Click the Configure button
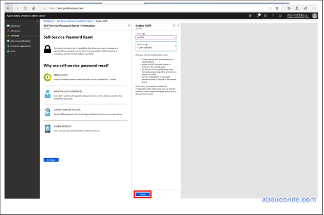 (51, 160)
